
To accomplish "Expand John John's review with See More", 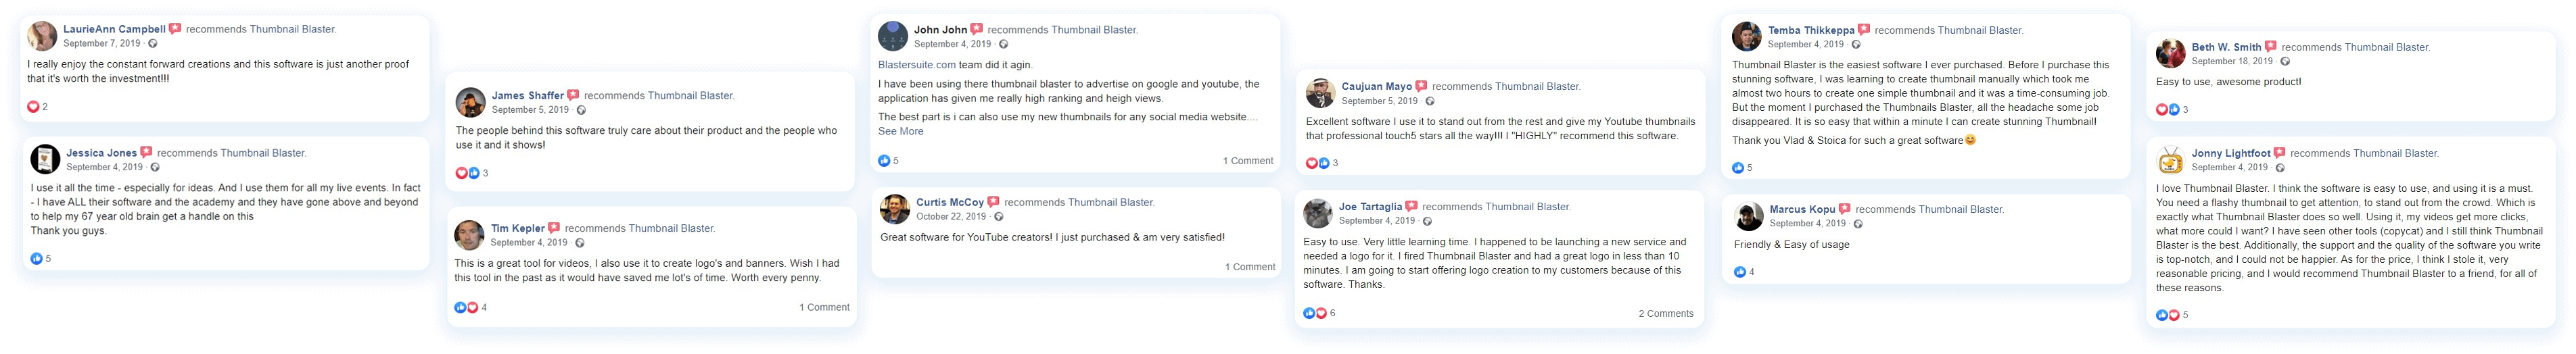I will point(900,132).
